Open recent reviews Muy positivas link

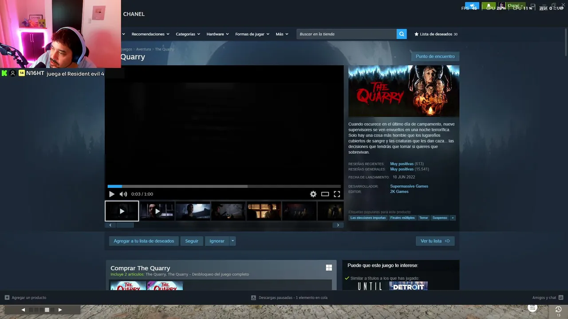tap(402, 164)
